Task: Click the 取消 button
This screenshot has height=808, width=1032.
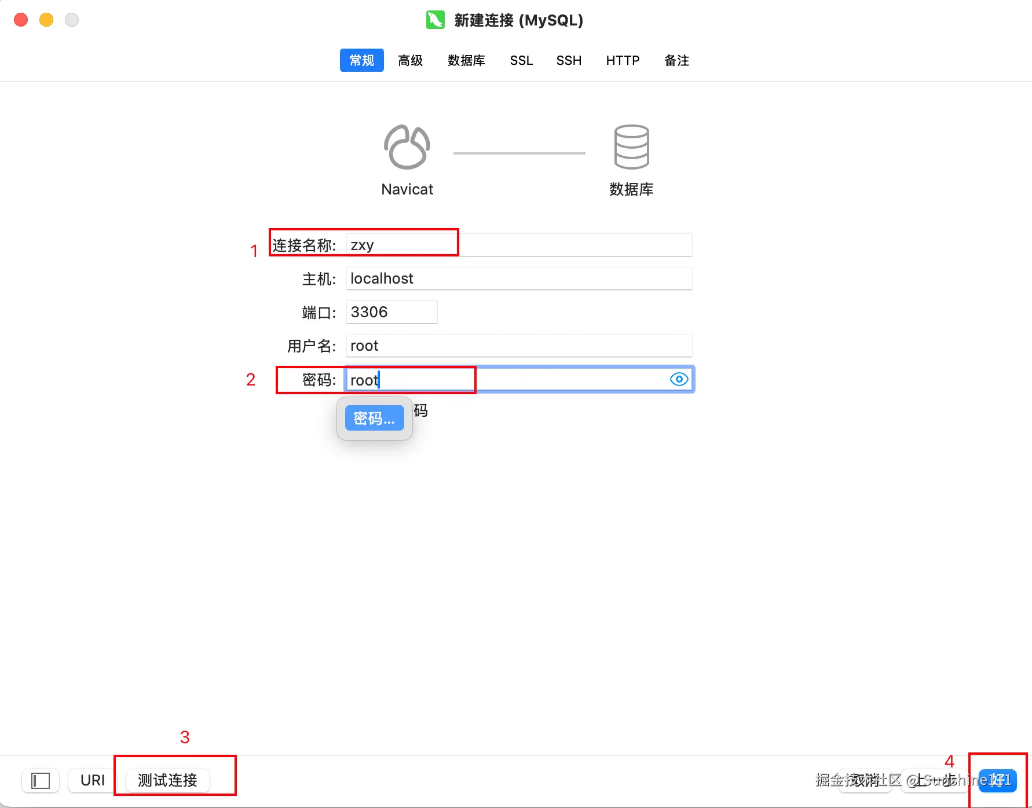Action: (x=865, y=781)
